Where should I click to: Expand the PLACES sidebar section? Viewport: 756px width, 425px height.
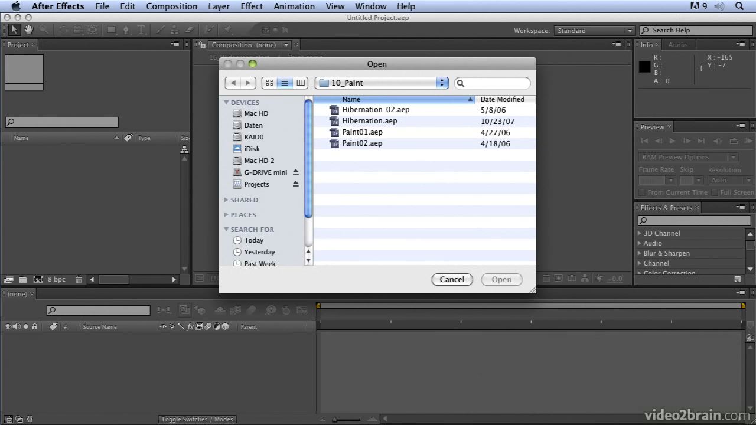pyautogui.click(x=226, y=215)
